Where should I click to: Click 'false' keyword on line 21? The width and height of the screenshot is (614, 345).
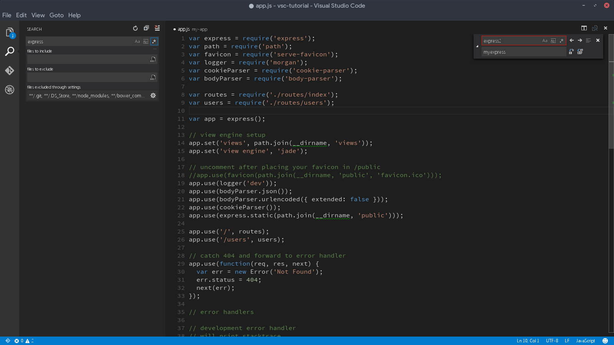click(359, 199)
